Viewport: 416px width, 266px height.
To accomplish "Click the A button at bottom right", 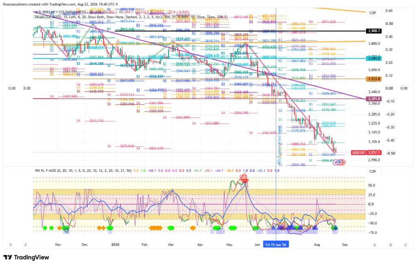I will [375, 245].
